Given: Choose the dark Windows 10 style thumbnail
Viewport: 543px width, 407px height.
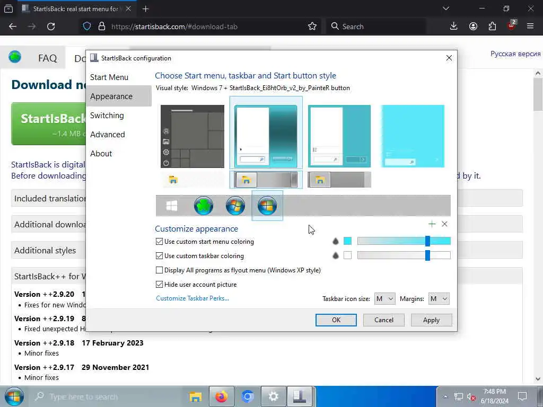Looking at the screenshot, I should 192,136.
